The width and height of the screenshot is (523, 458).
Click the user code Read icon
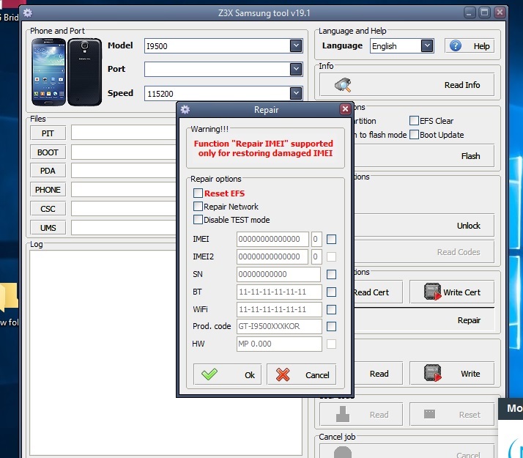[x=343, y=414]
